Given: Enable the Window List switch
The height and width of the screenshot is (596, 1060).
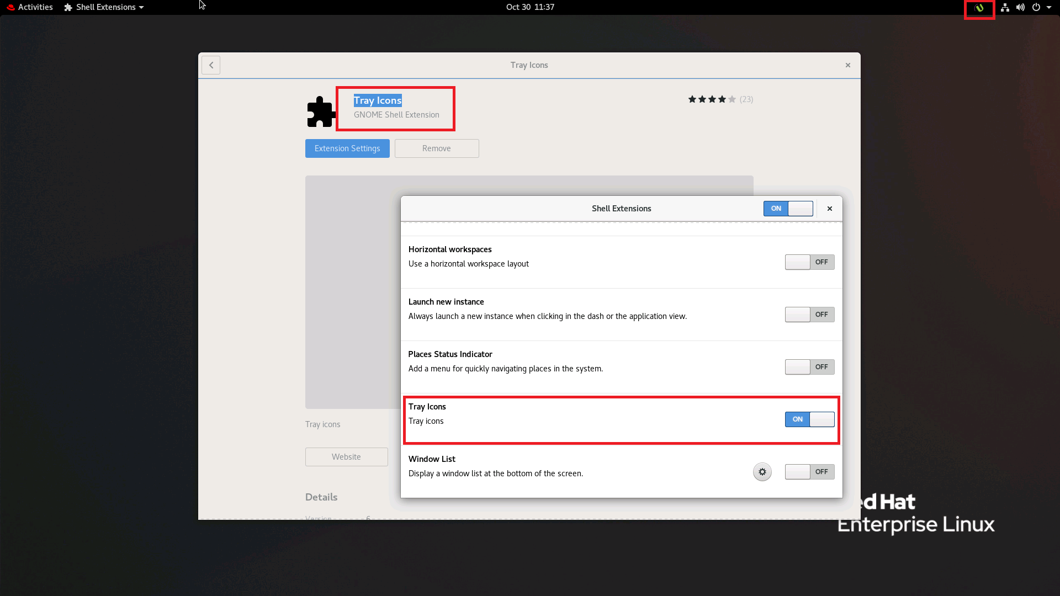Looking at the screenshot, I should coord(809,472).
